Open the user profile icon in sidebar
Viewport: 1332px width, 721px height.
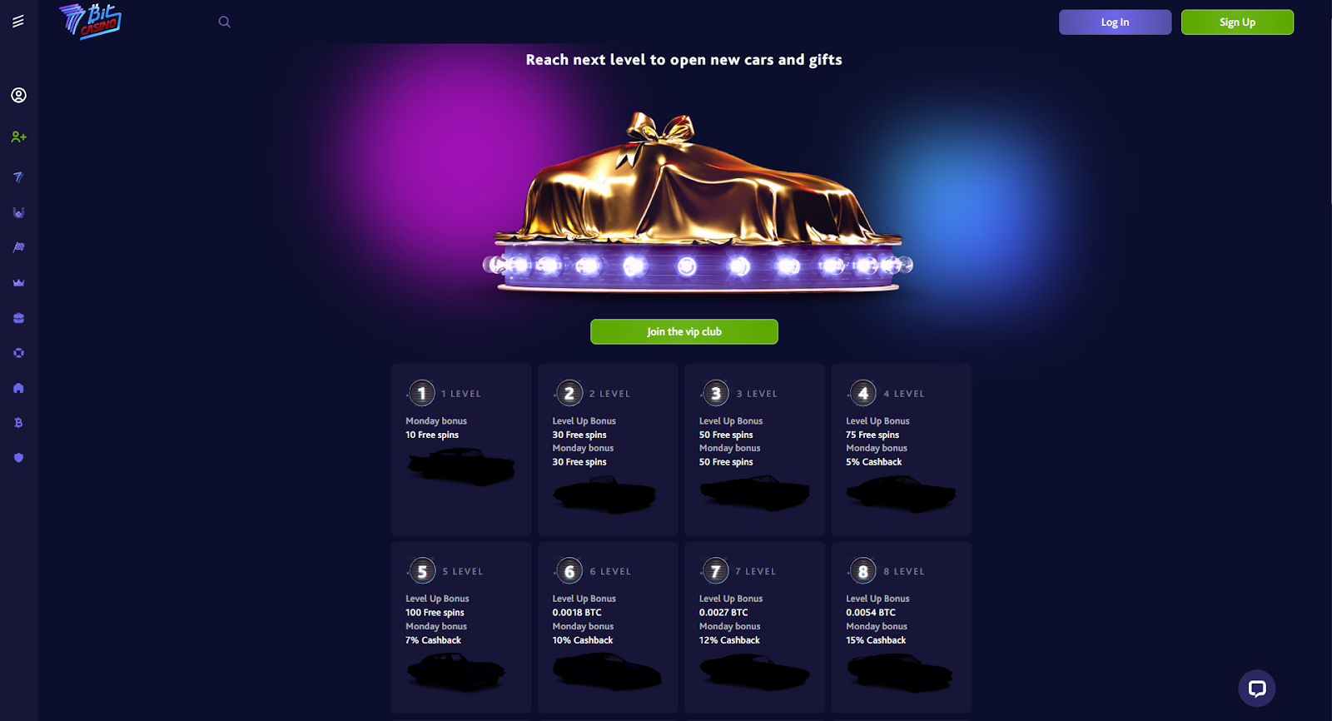[18, 95]
